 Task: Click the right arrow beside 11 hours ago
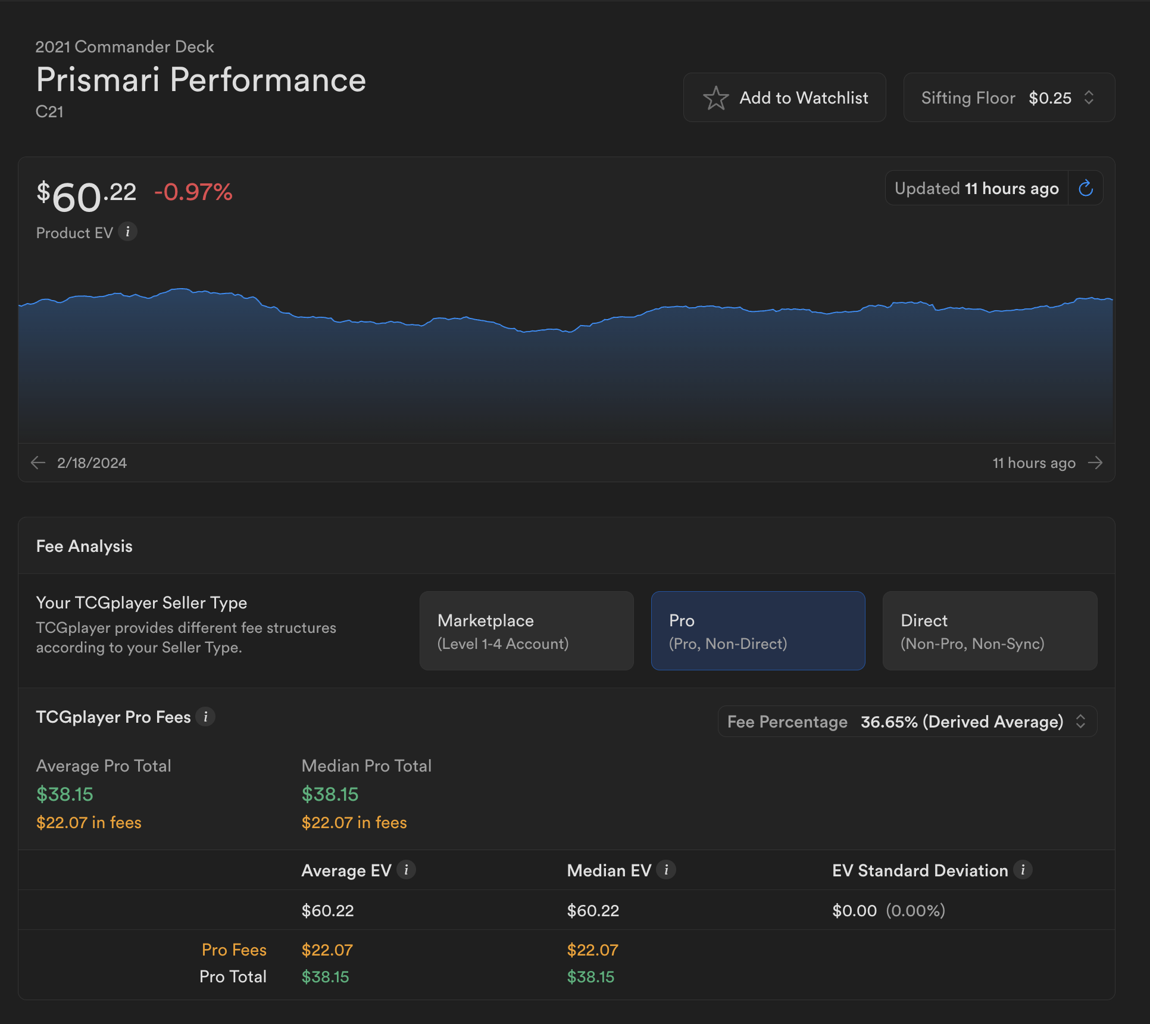(x=1095, y=463)
